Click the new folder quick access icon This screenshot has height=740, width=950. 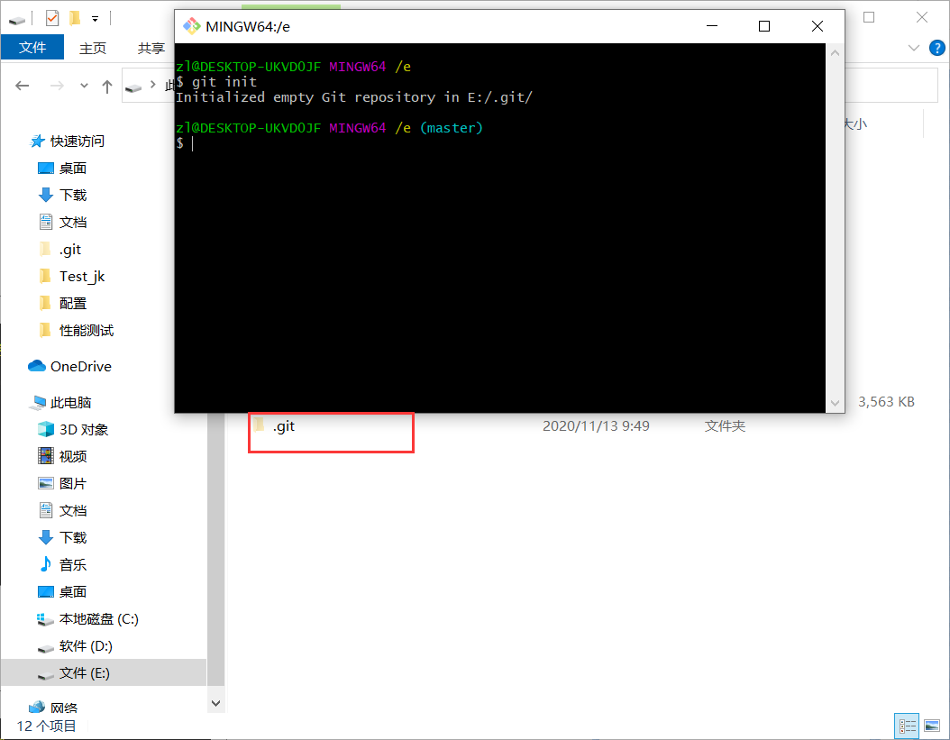[75, 18]
